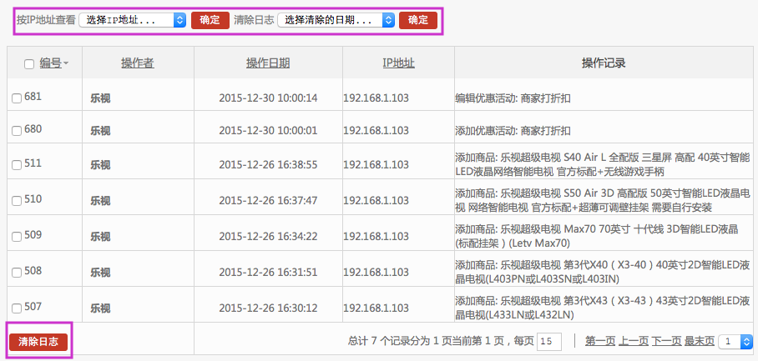Sort table by 操作者 column
Image resolution: width=758 pixels, height=361 pixels.
(138, 63)
